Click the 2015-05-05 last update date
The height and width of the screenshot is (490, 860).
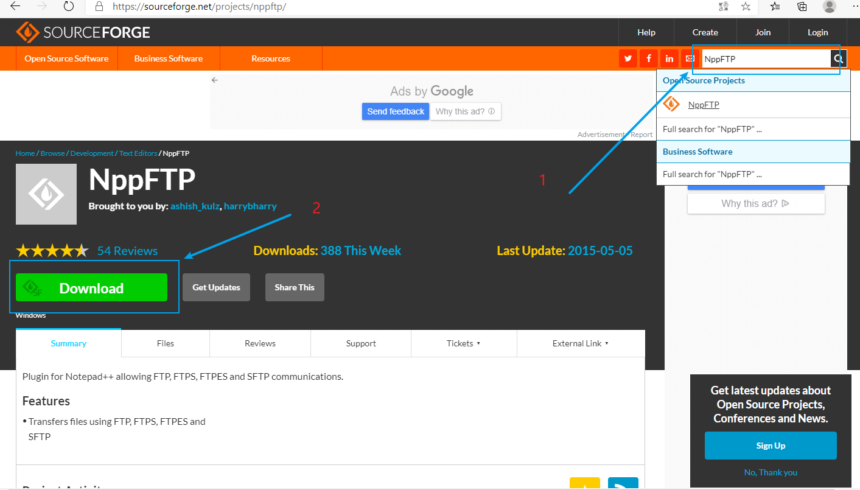coord(600,251)
